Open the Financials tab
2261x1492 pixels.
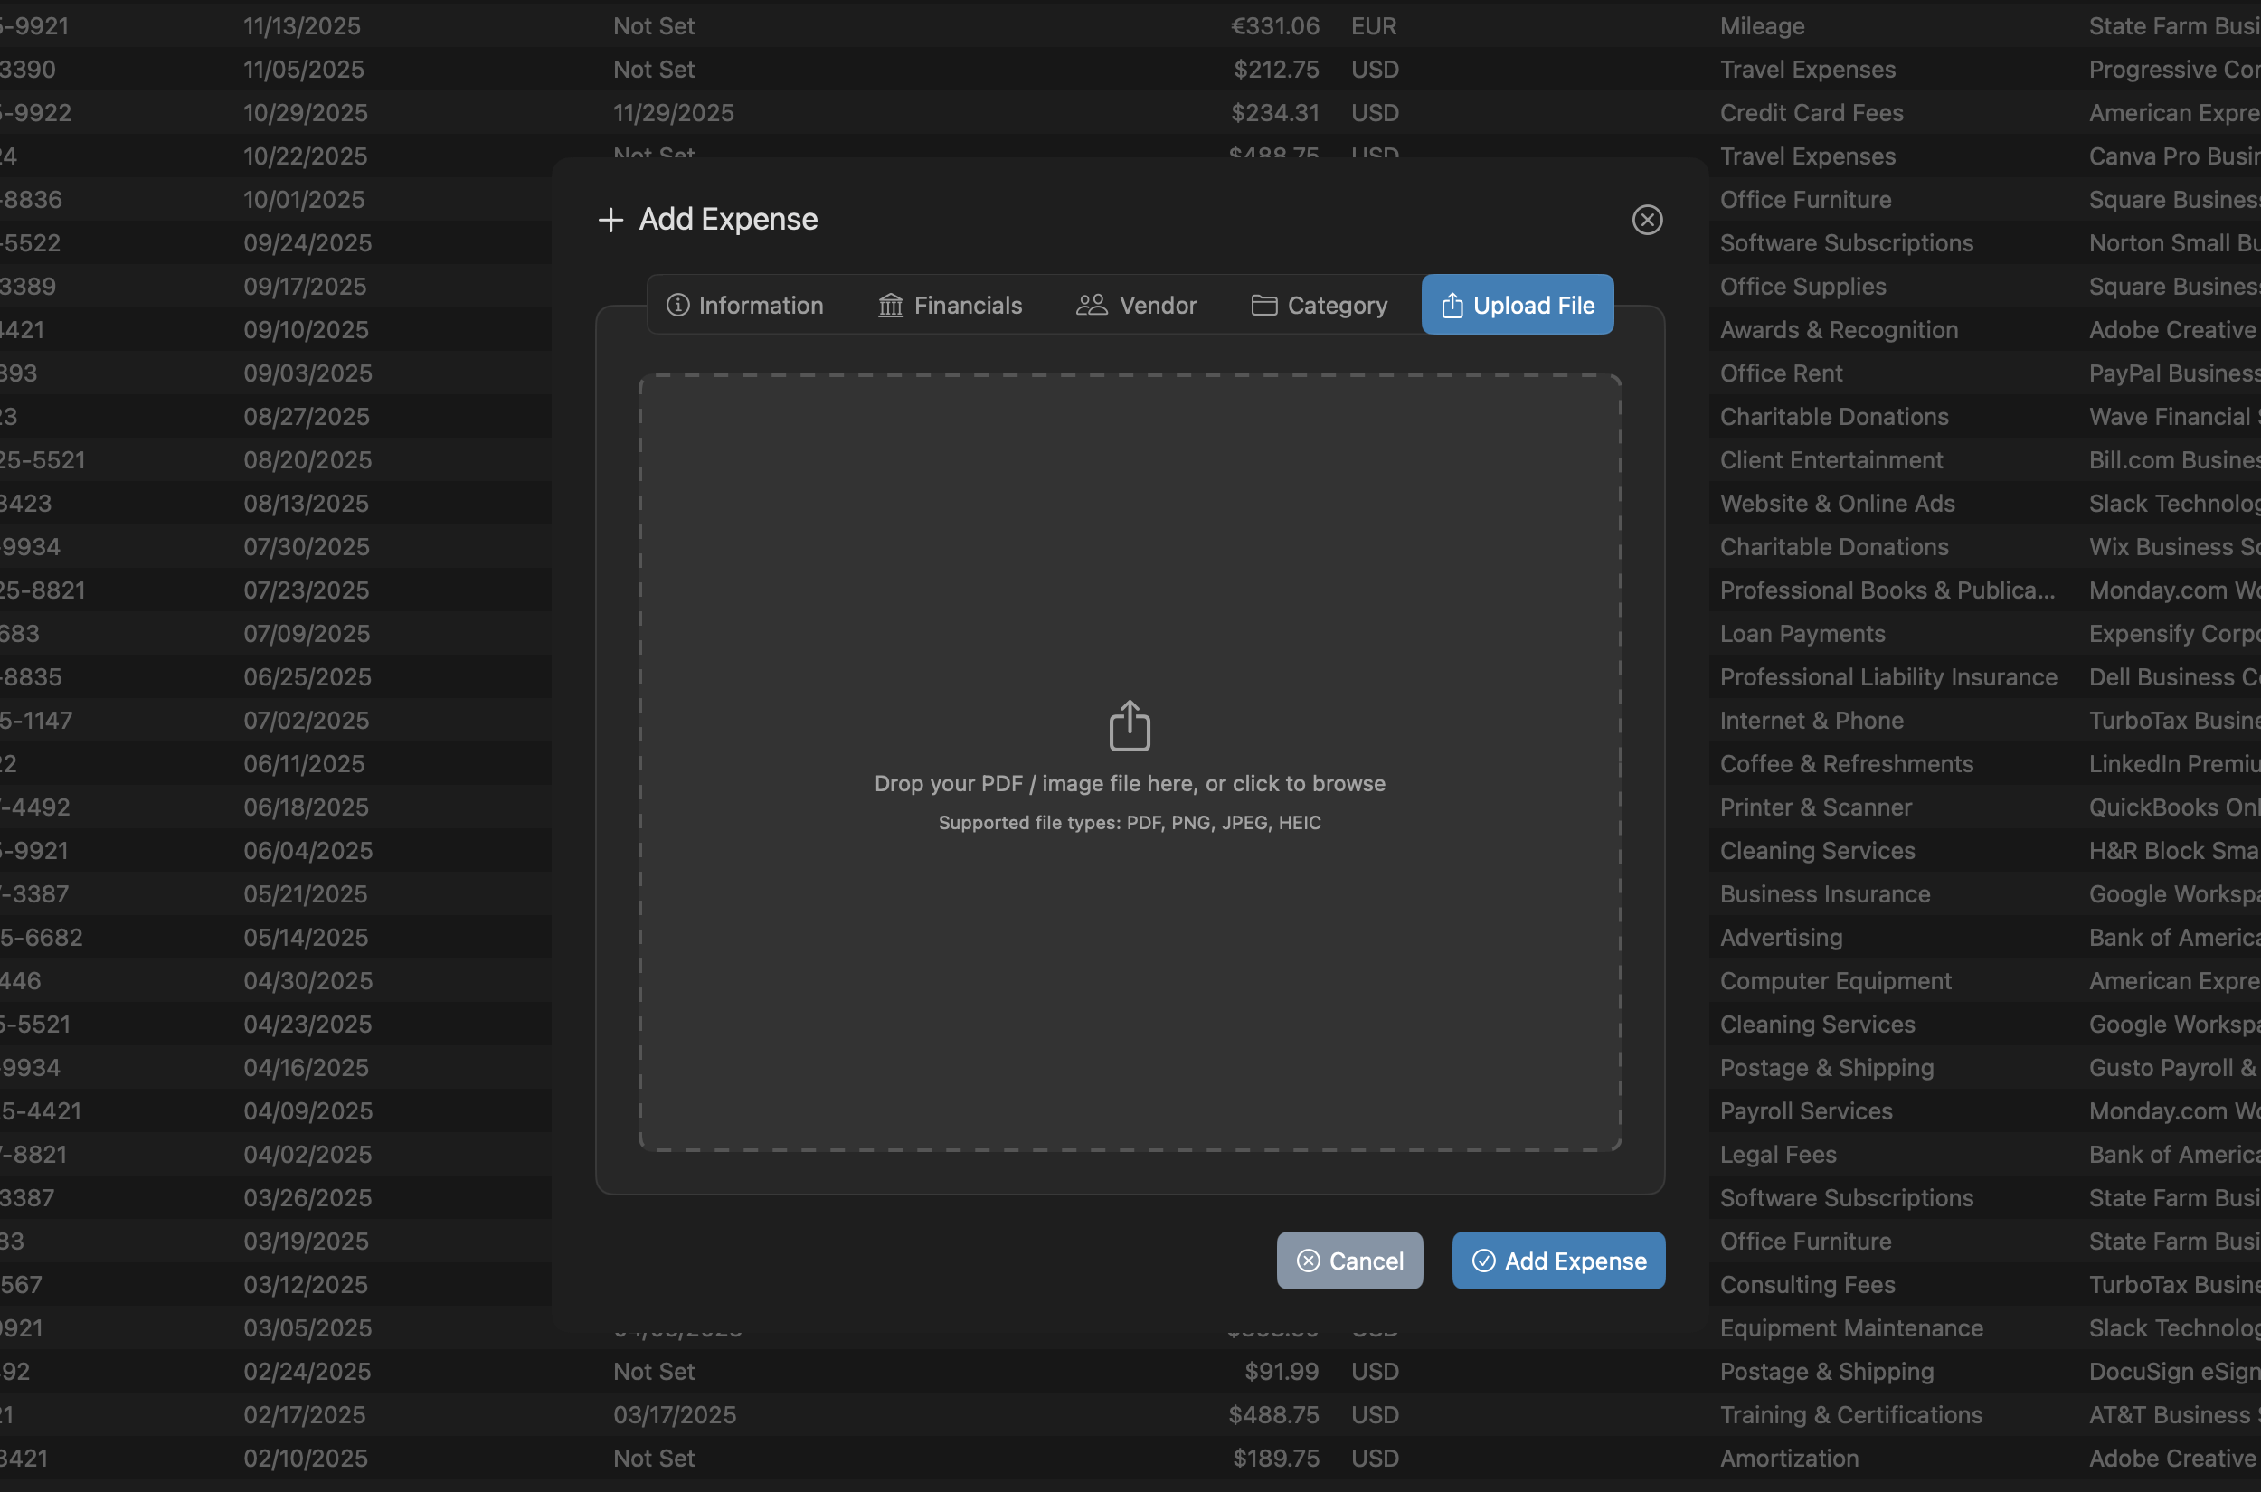tap(950, 305)
